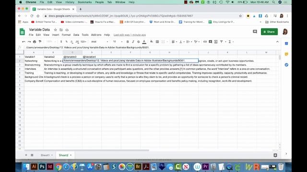
Task: Open the font size dropdown
Action: tap(118, 42)
